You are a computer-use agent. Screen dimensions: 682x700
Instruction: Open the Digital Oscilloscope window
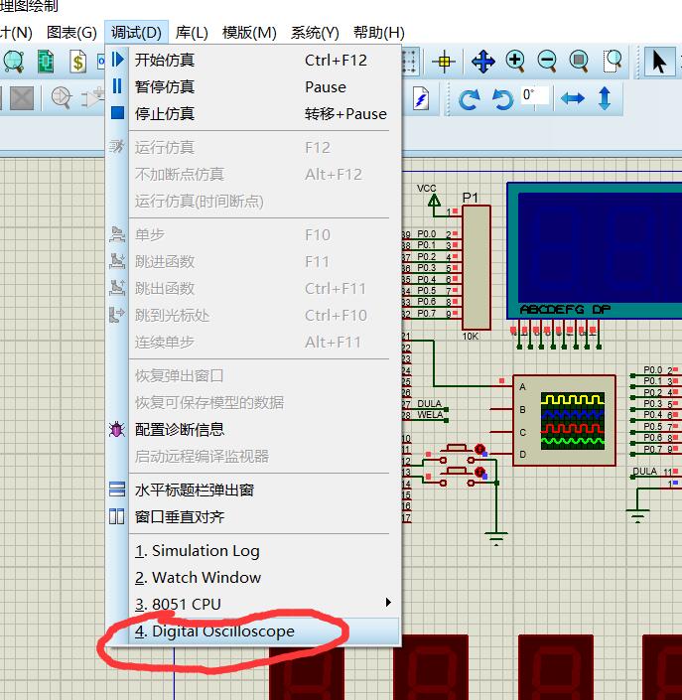tap(223, 631)
